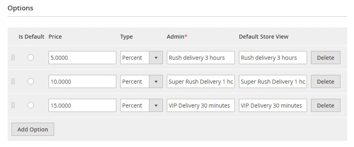Set Rush delivery 3 hours as default
Image resolution: width=354 pixels, height=147 pixels.
tap(31, 58)
